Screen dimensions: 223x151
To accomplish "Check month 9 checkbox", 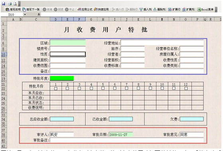I will tap(150, 88).
